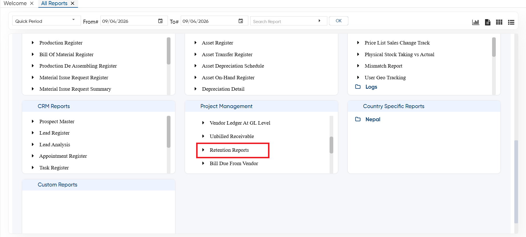Open Bill Due From Vendor report

point(234,163)
